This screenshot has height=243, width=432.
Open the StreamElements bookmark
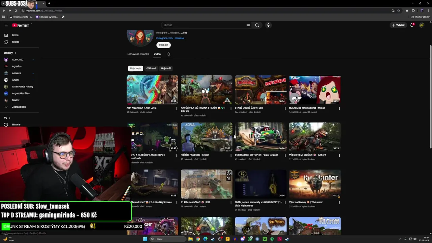click(x=21, y=17)
